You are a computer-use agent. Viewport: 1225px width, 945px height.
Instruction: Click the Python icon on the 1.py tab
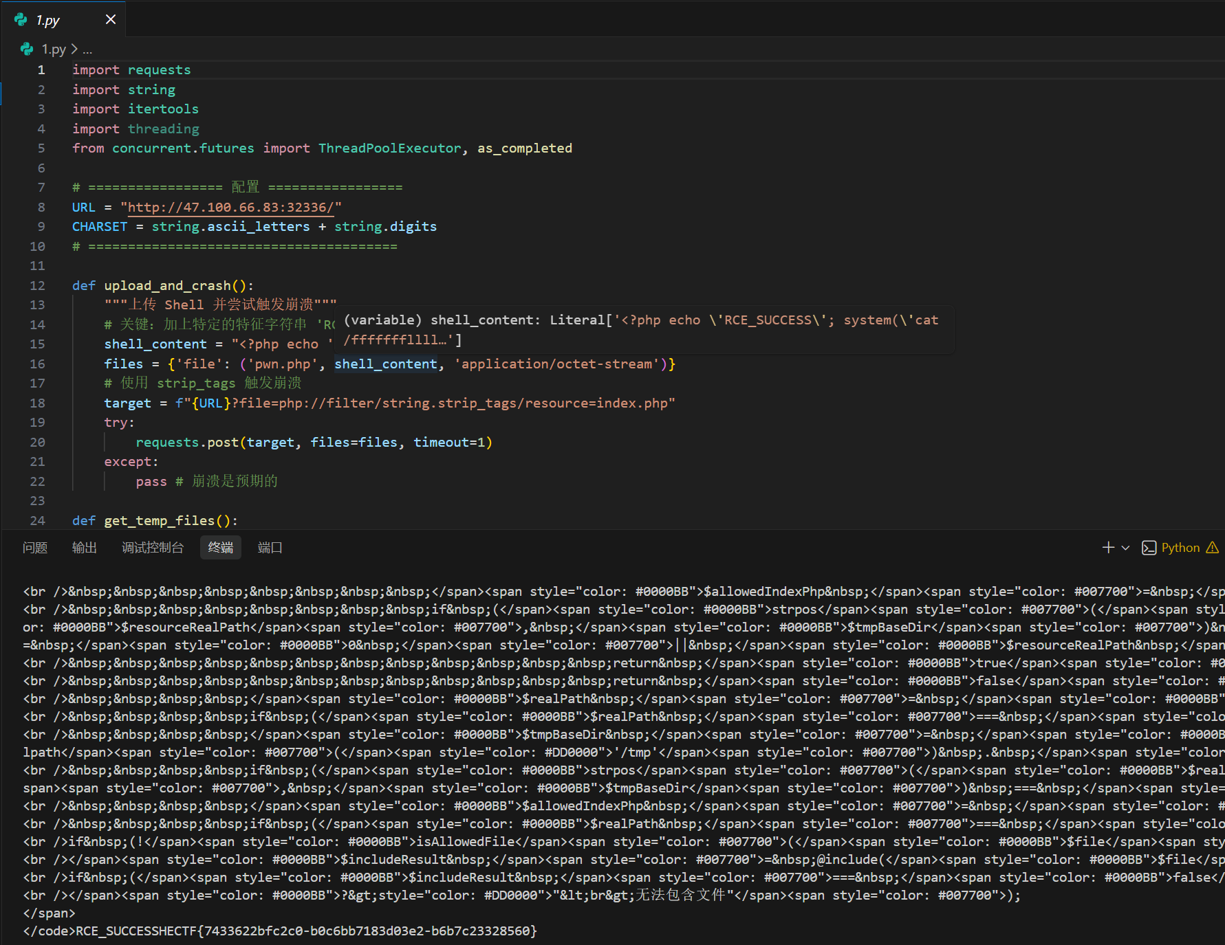20,19
